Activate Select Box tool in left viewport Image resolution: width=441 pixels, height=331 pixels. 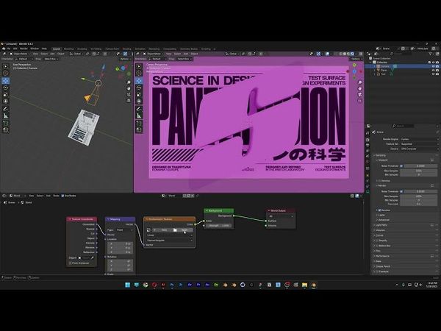coord(6,66)
